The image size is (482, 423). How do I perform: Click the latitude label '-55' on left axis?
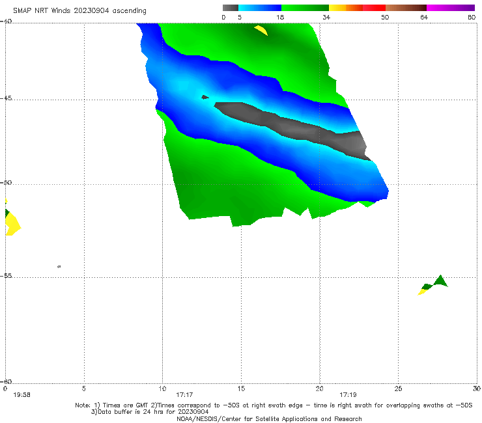(6, 276)
